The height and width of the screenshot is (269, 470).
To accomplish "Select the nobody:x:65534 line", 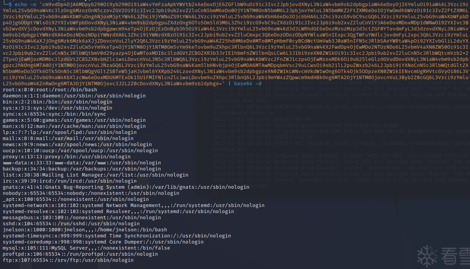I will 90,193.
